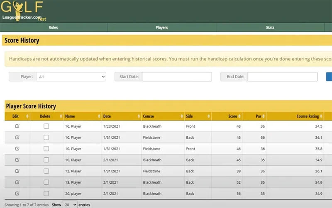Viewport: 332px width, 208px height.
Task: Expand the Show entries count dropdown
Action: click(69, 205)
